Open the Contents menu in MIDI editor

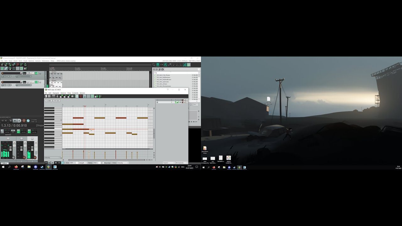(x=75, y=93)
